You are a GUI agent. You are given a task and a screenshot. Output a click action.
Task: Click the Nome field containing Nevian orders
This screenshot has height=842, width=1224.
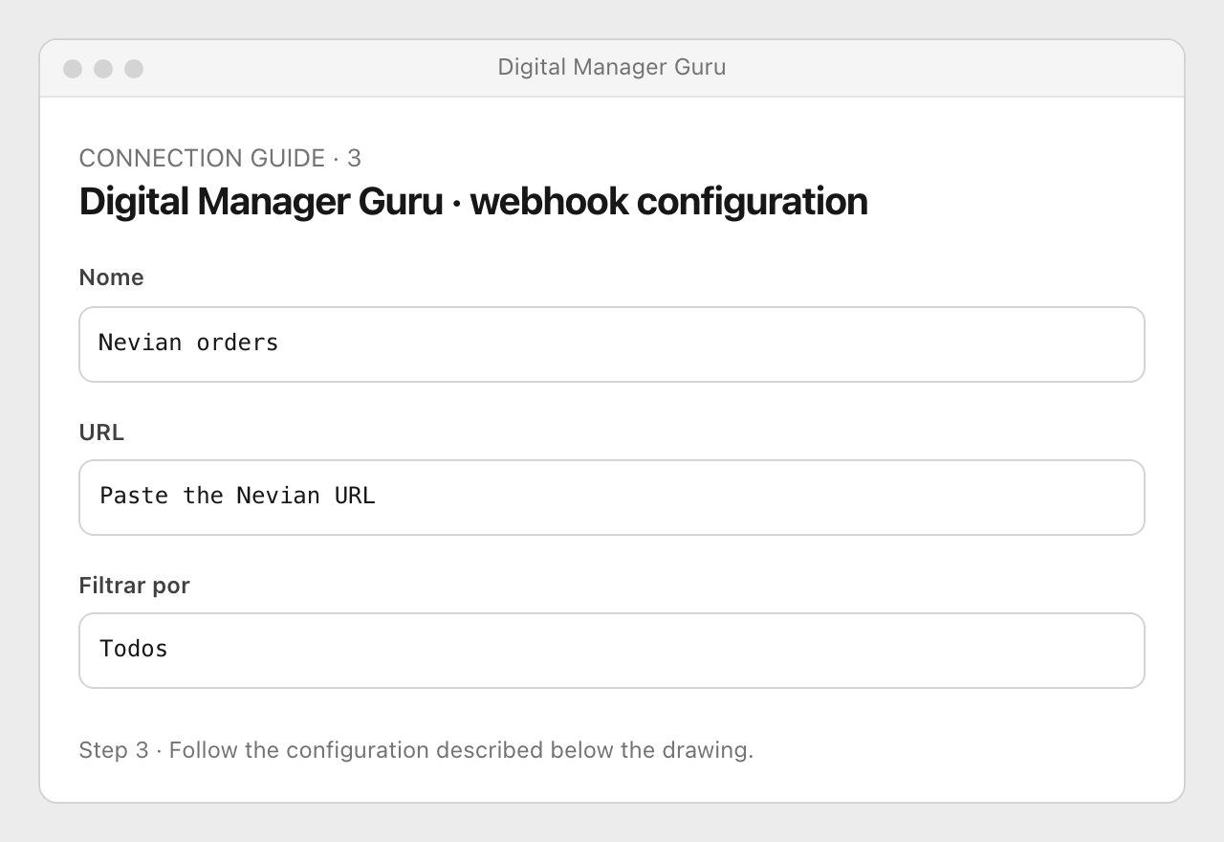click(612, 344)
